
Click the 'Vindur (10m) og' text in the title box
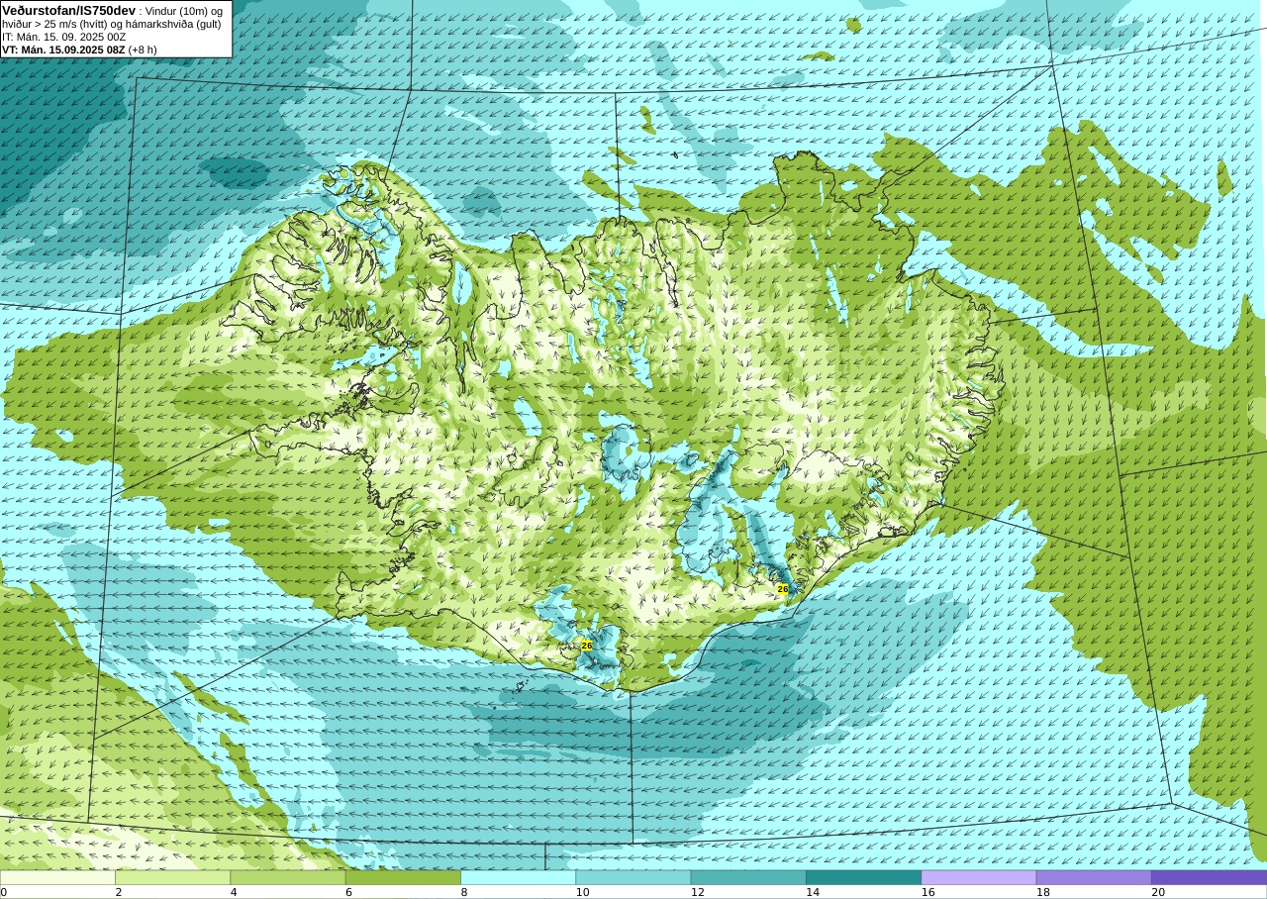tap(184, 10)
